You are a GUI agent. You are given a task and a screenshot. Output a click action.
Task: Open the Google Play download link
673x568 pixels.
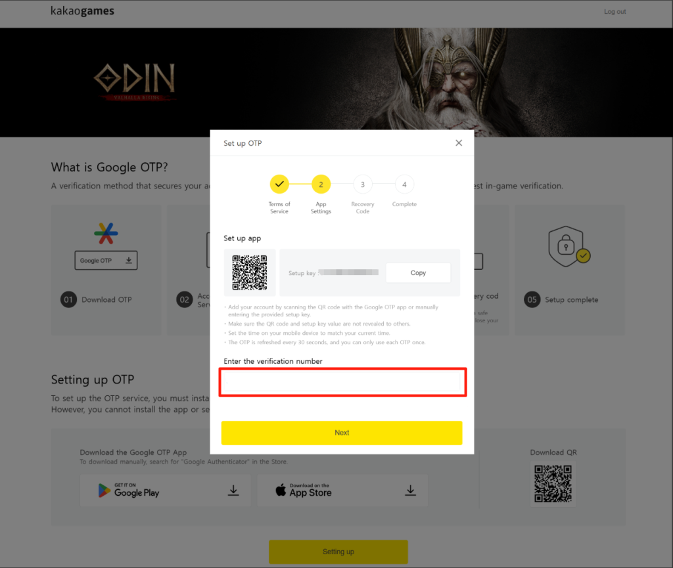click(165, 490)
